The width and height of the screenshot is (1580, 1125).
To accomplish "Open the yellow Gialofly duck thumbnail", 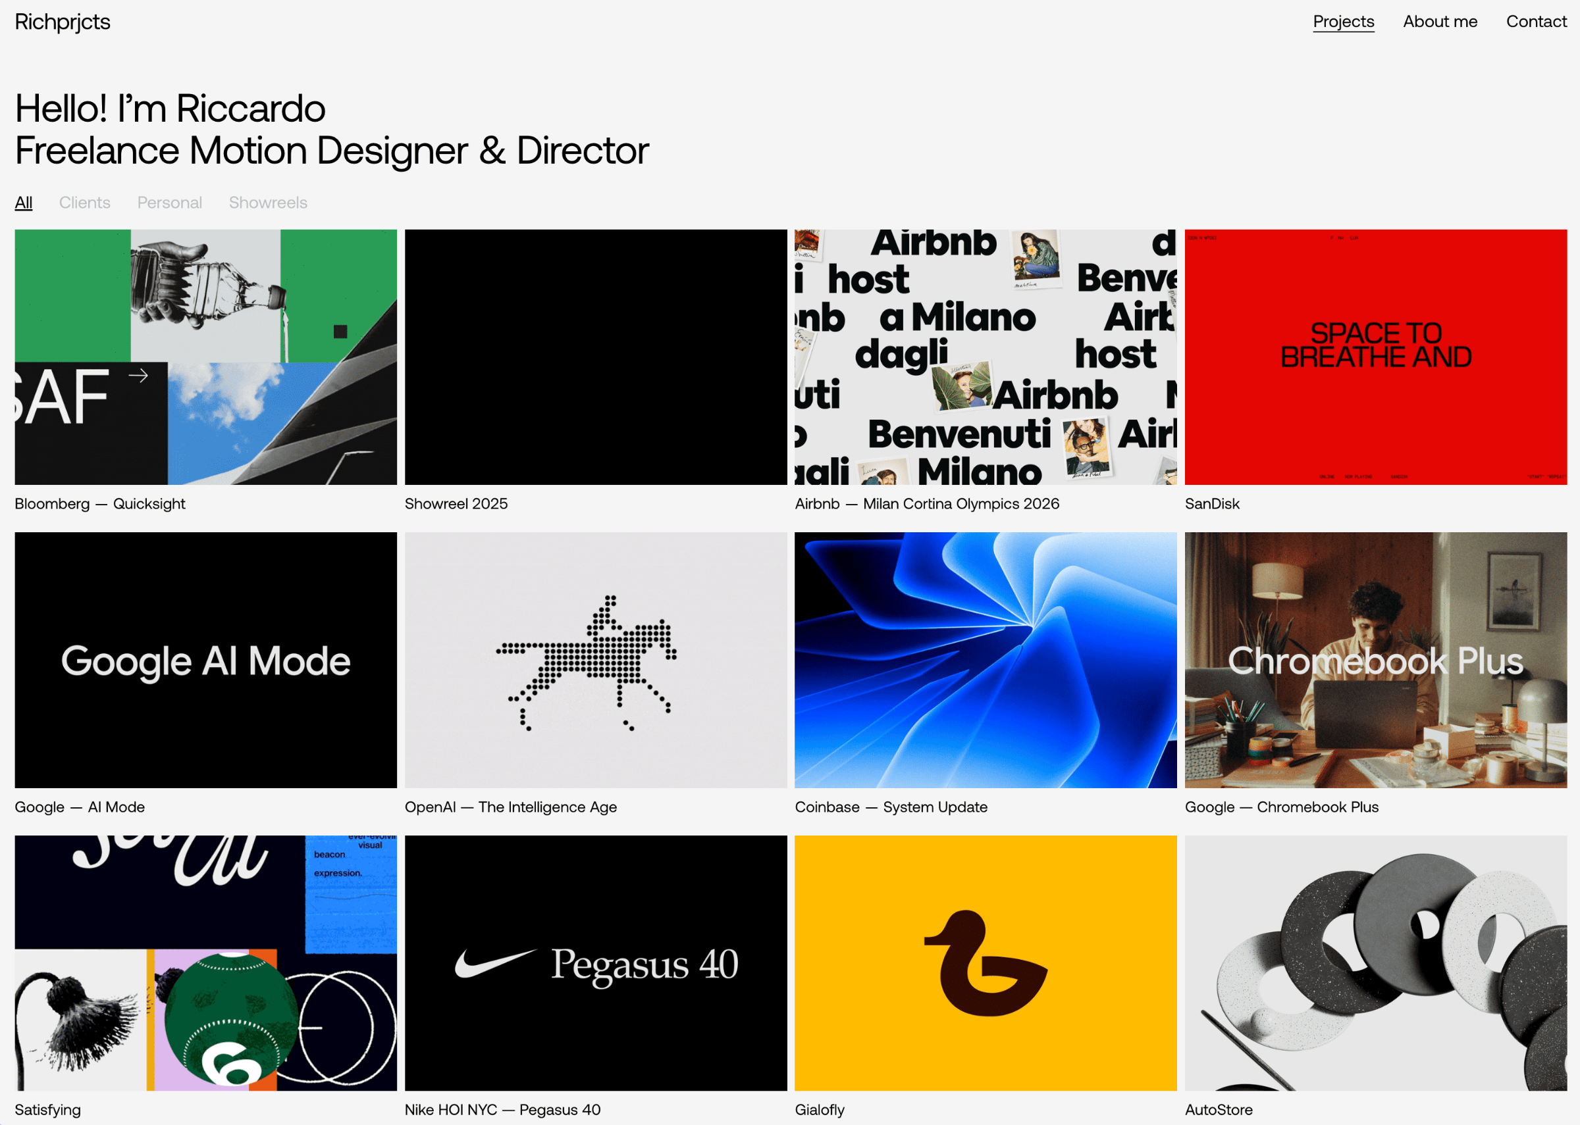I will pyautogui.click(x=986, y=963).
